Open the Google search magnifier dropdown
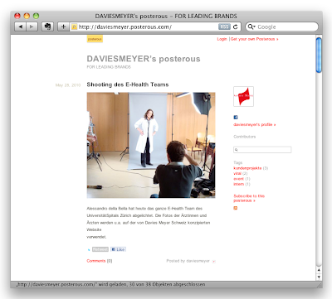Image resolution: width=332 pixels, height=299 pixels. tap(251, 27)
